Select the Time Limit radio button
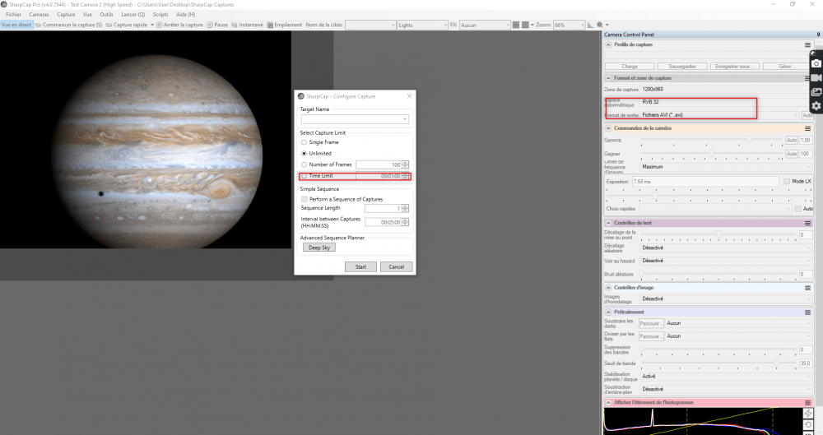Image resolution: width=823 pixels, height=435 pixels. tap(304, 176)
